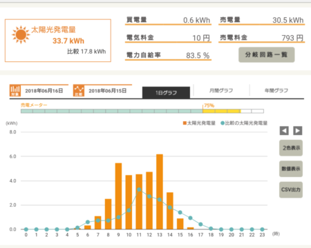Click the 4.0 y-axis label

pyautogui.click(x=13, y=181)
